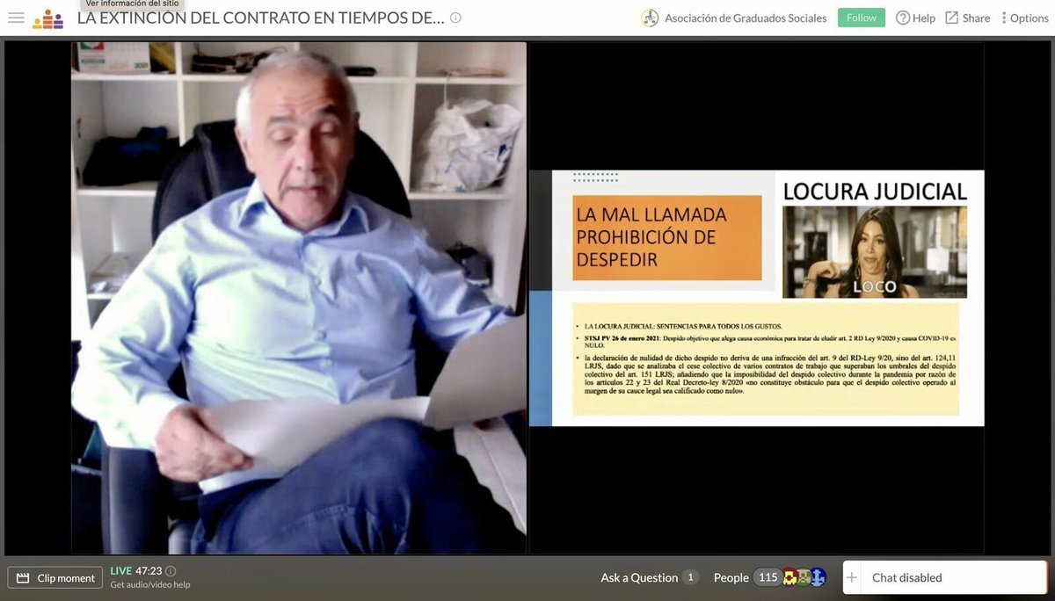The image size is (1055, 601).
Task: Open Asociación de Graduados Sociales profile
Action: [x=746, y=18]
